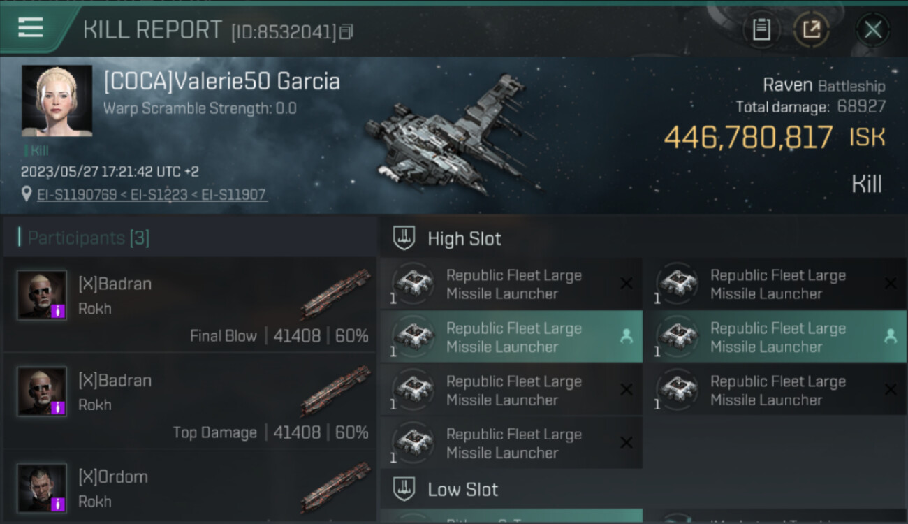
Task: Close the kill report window
Action: tap(872, 29)
